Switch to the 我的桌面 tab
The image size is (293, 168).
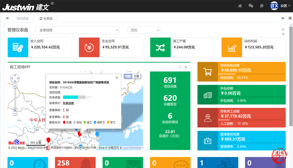point(22,19)
